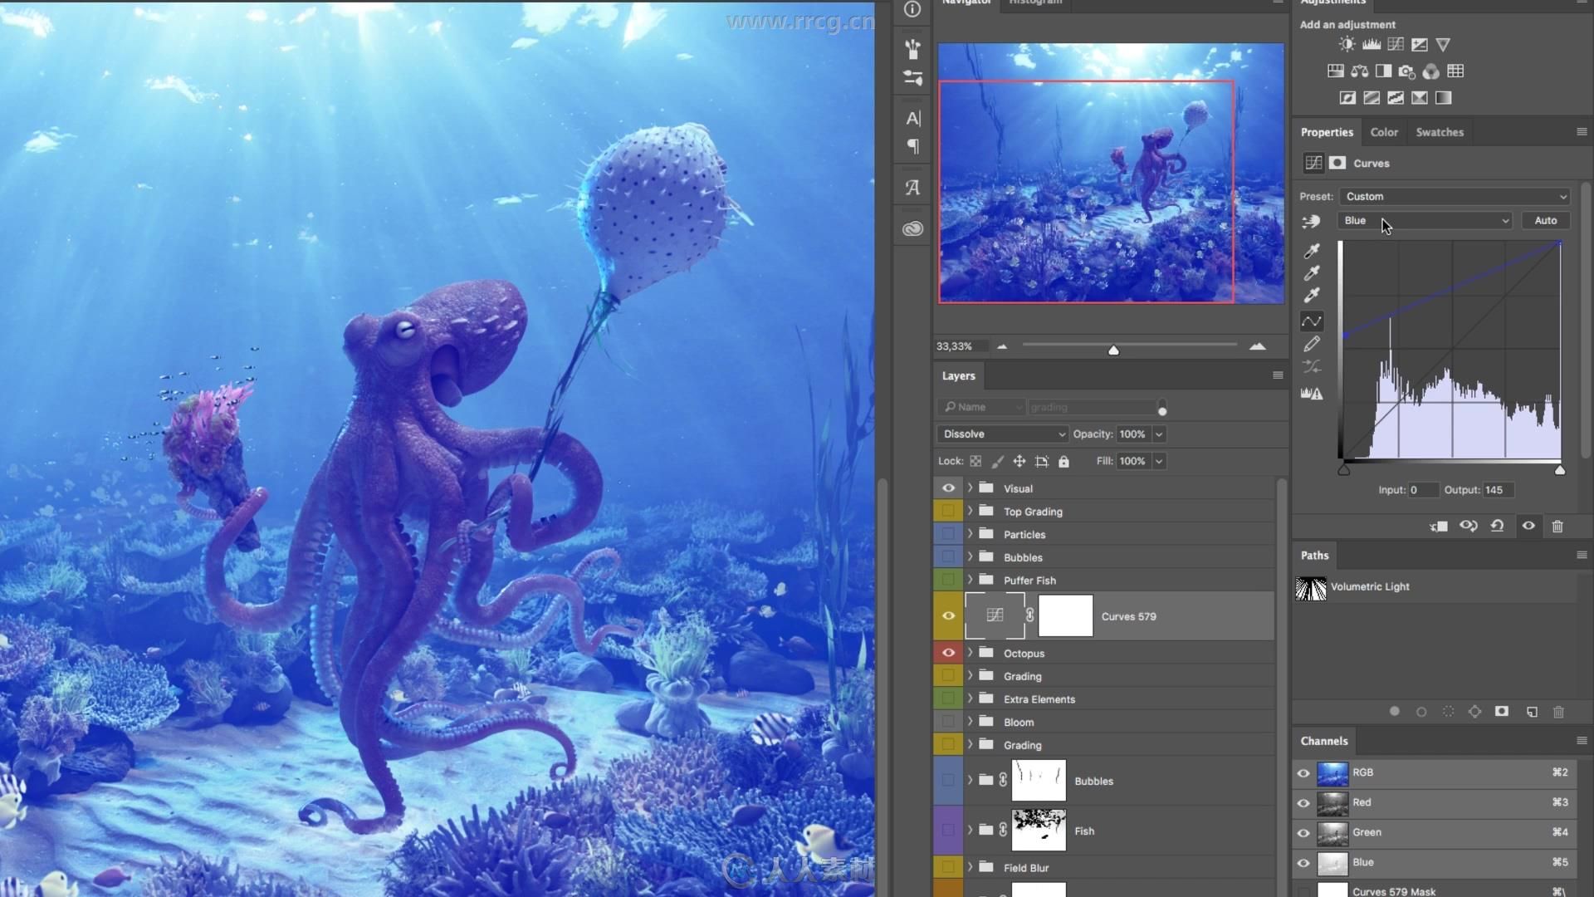Screen dimensions: 1594x897
Task: Expand the Top Grading group layer
Action: 968,511
